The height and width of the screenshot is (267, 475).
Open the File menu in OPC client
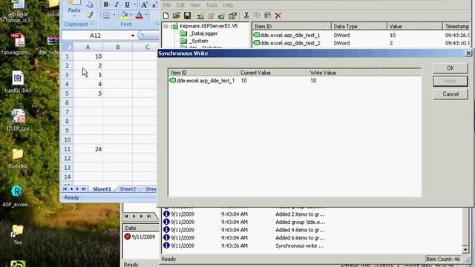167,5
